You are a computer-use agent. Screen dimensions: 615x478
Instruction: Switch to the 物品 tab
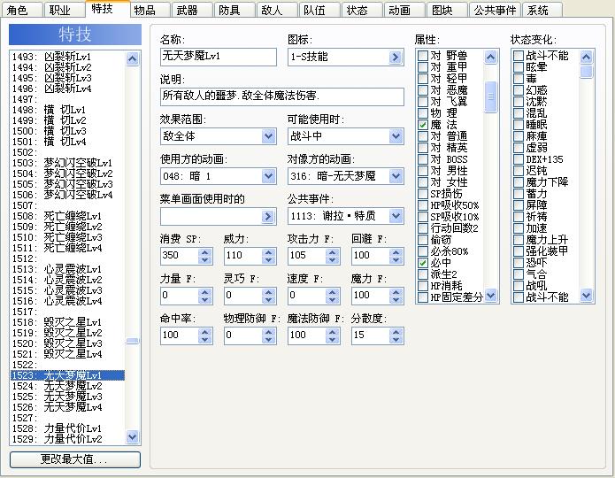pyautogui.click(x=149, y=11)
